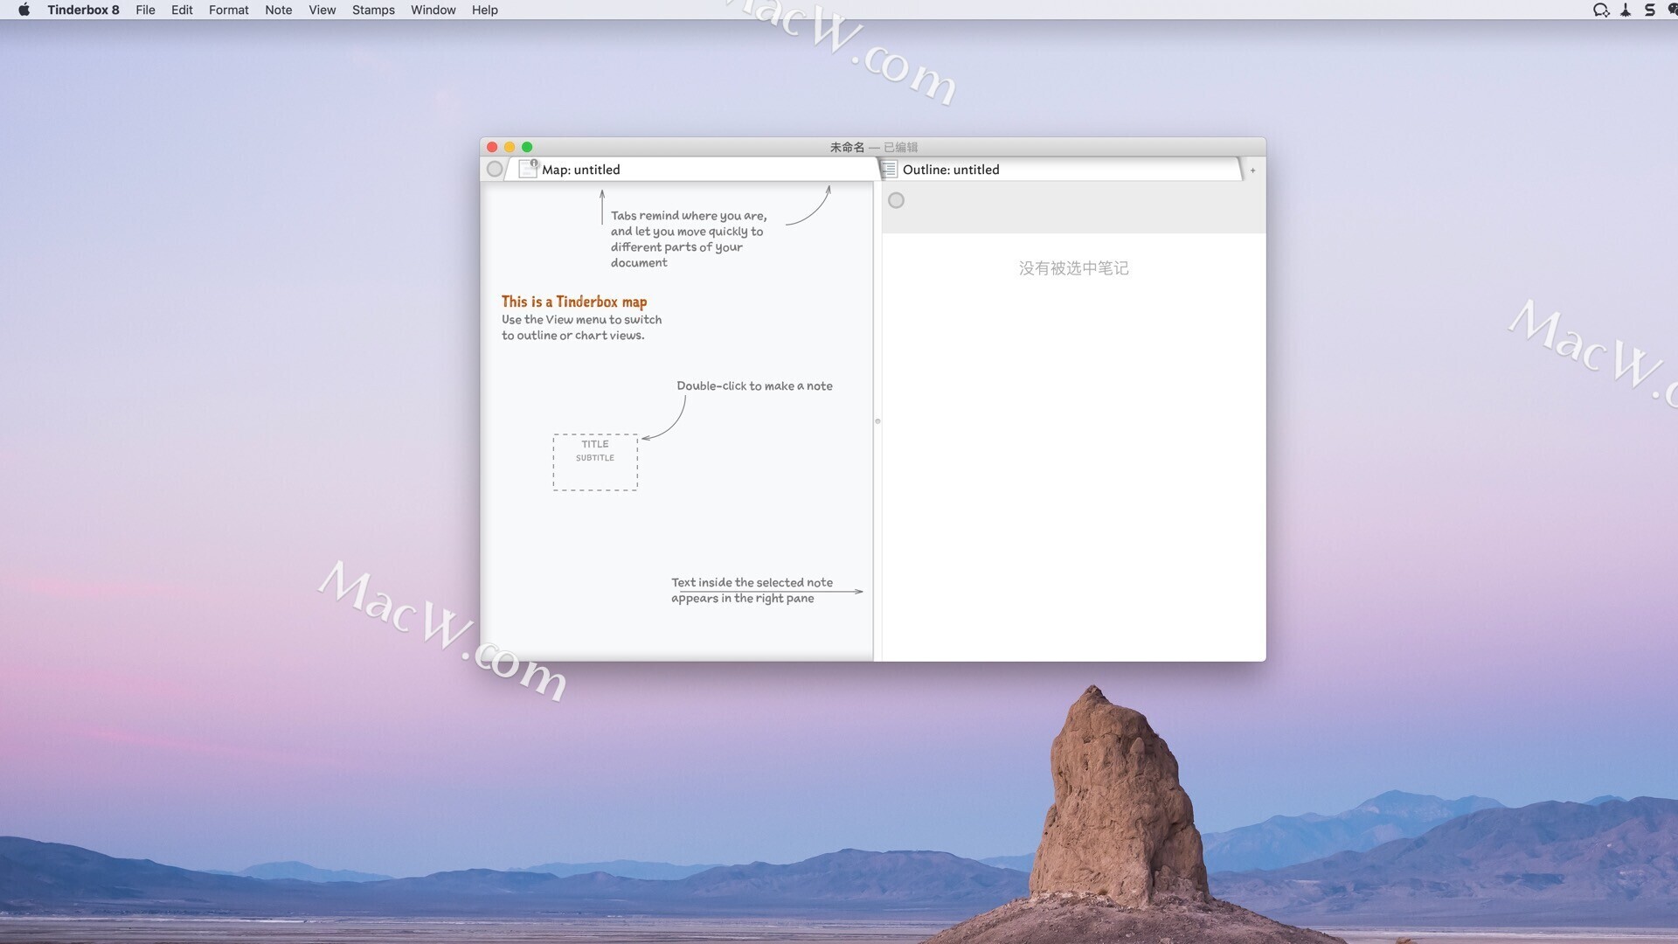Click the dashed TITLE SUBTITLE placeholder note

595,462
